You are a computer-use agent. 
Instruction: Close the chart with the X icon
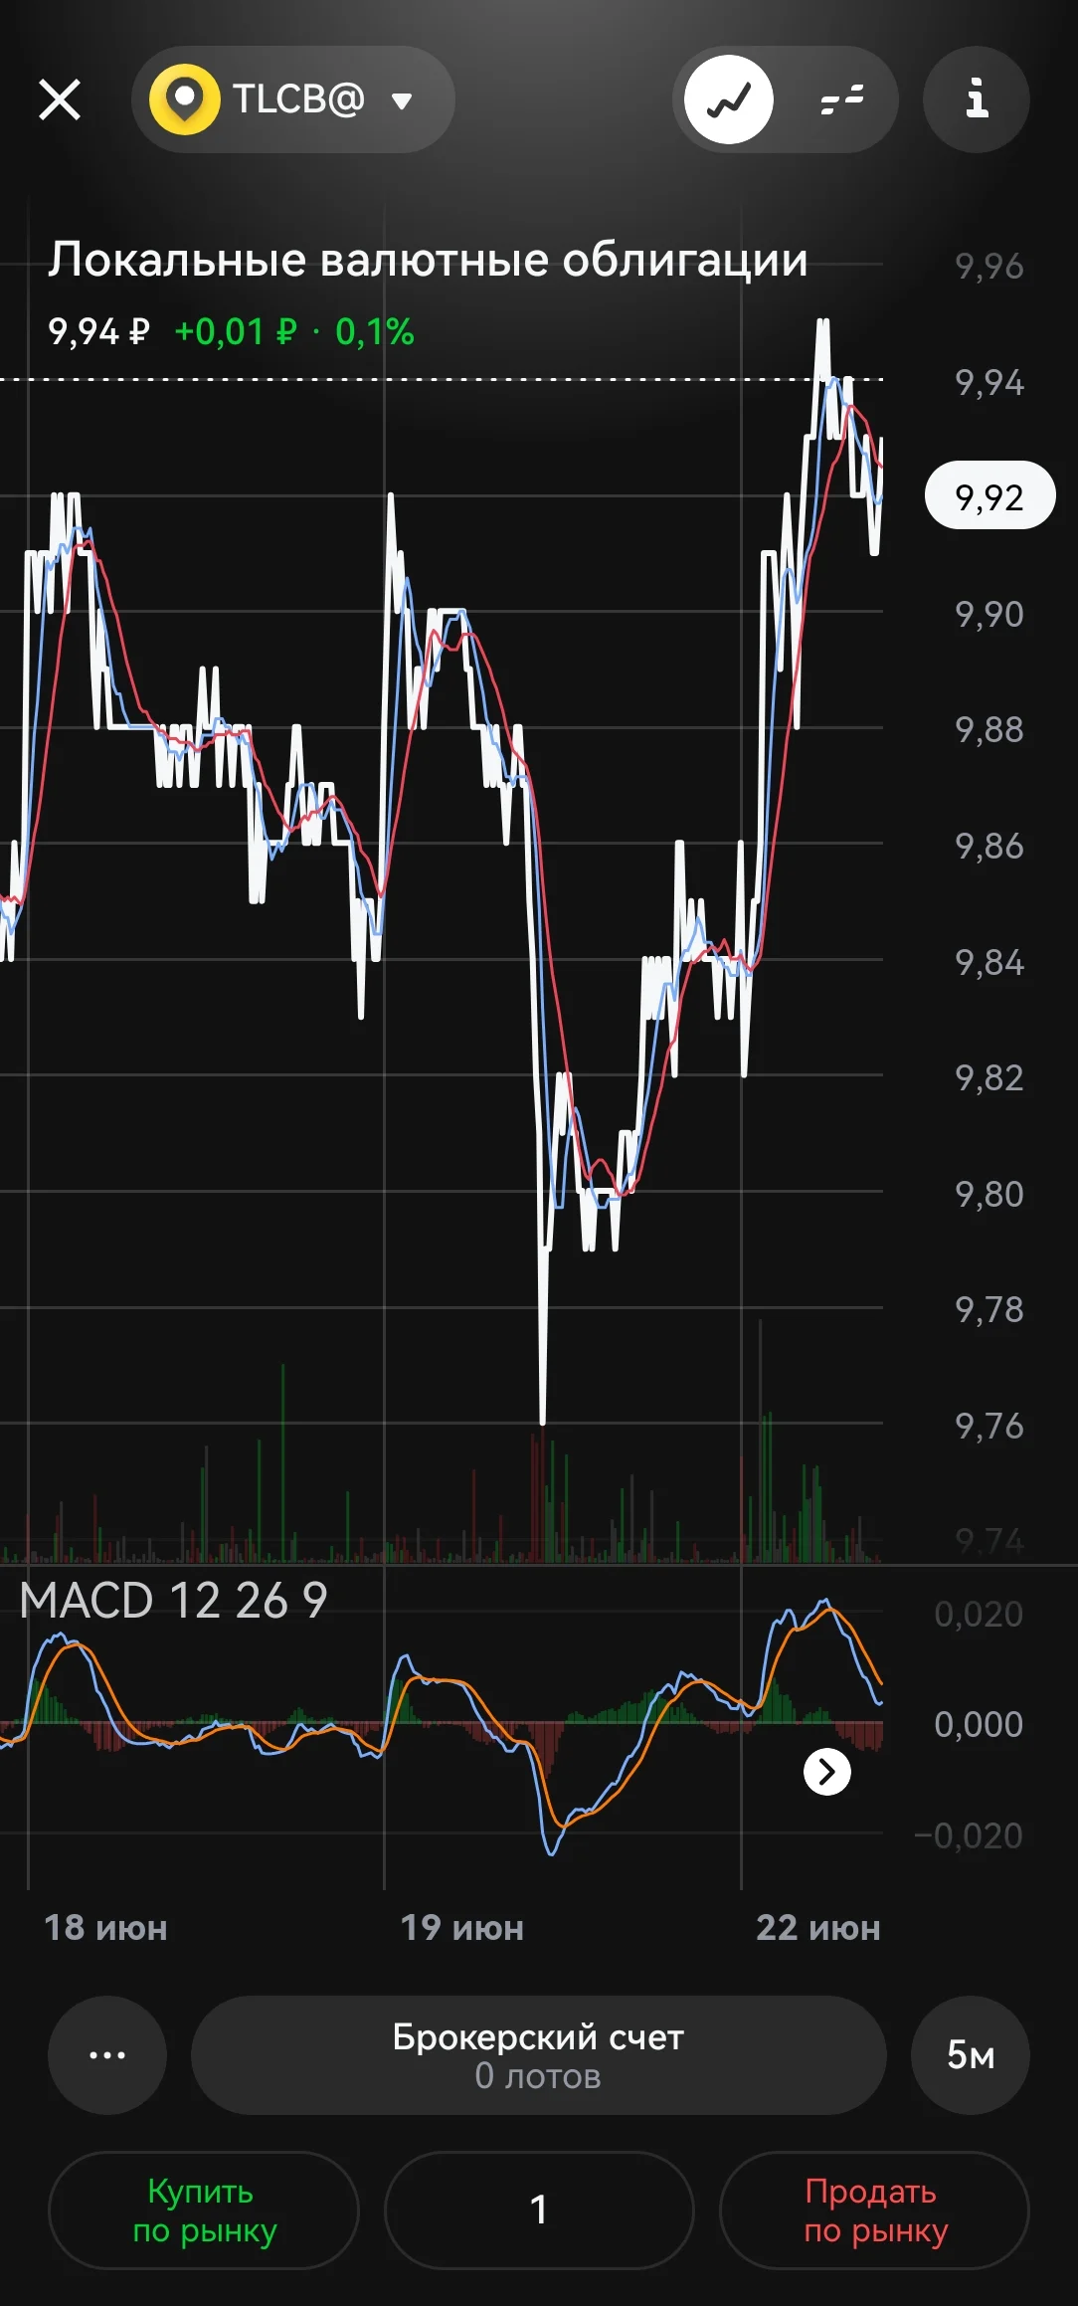pos(60,99)
